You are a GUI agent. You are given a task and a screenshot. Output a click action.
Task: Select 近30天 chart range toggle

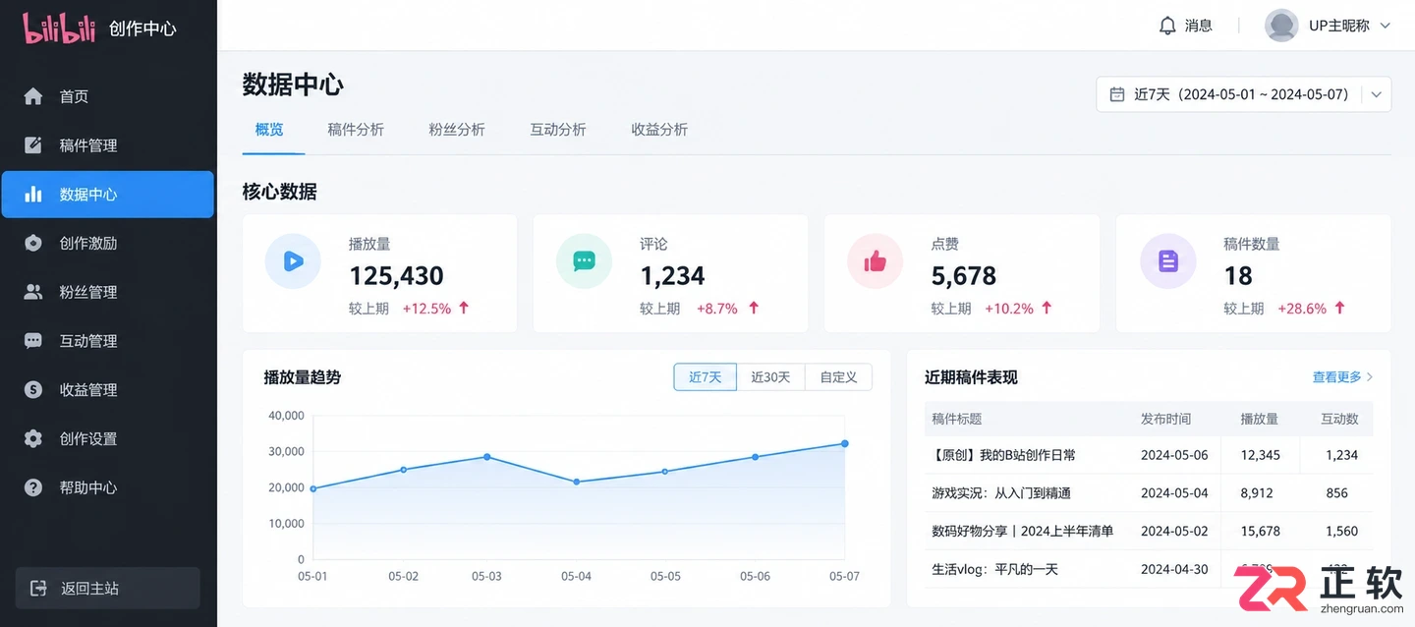pyautogui.click(x=770, y=377)
